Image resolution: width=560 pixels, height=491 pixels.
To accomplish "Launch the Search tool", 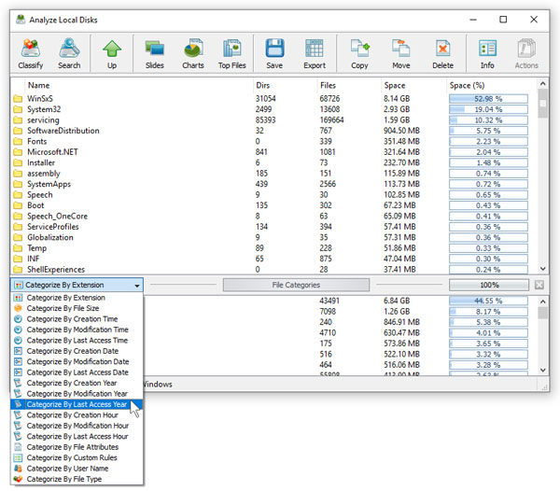I will coord(69,53).
